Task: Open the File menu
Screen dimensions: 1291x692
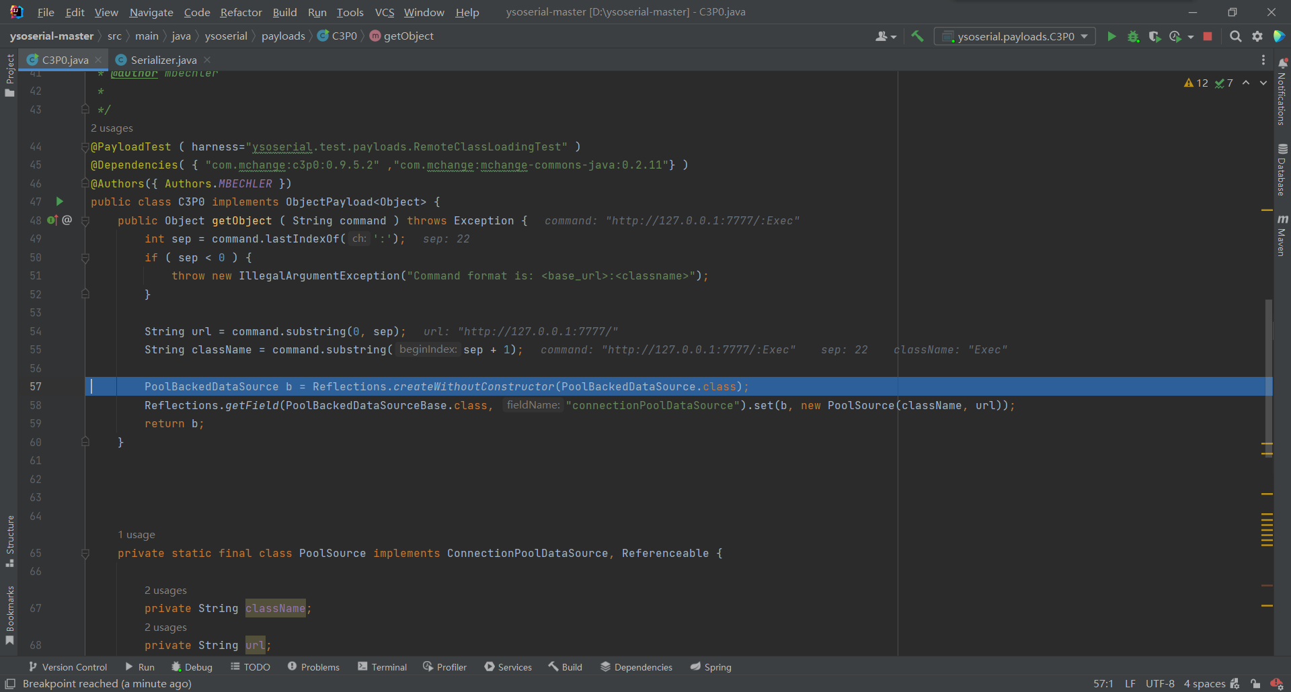Action: point(46,12)
